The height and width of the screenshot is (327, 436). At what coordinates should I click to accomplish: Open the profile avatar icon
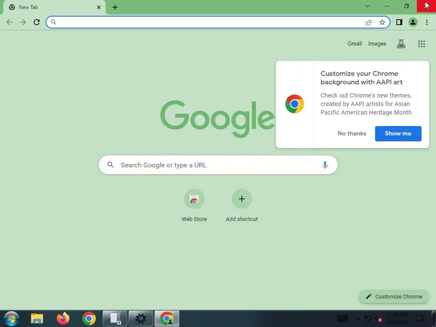[x=413, y=22]
